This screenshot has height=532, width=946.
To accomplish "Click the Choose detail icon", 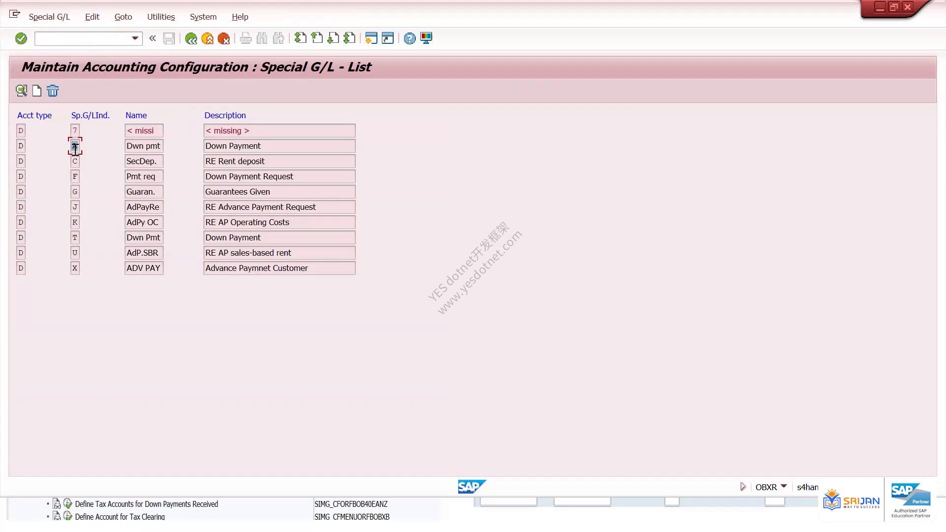I will click(21, 91).
